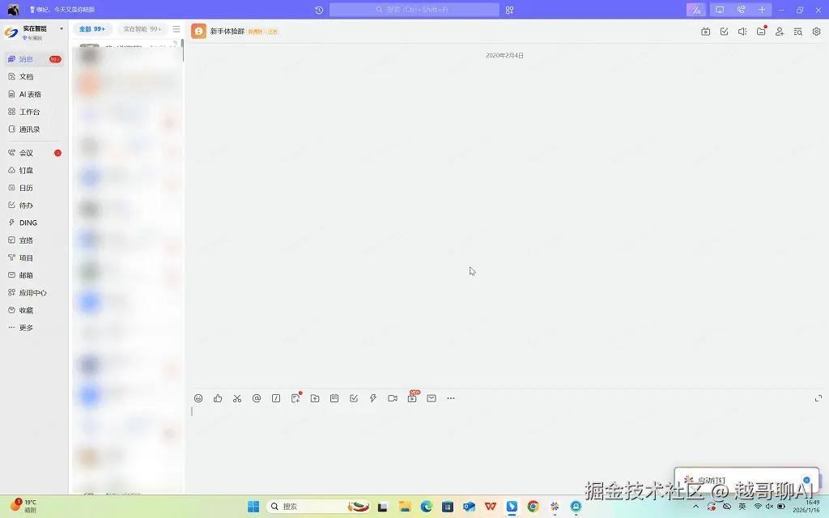
Task: Open quick actions via the lightning icon
Action: tap(373, 397)
